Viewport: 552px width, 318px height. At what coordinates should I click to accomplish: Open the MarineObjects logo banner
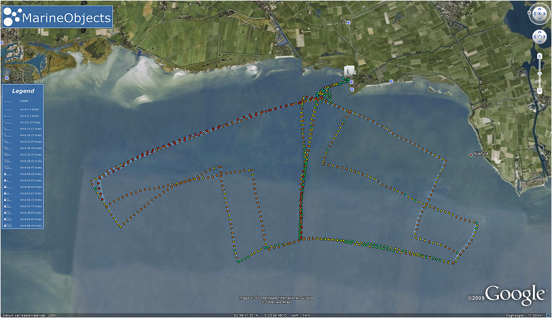(x=57, y=17)
